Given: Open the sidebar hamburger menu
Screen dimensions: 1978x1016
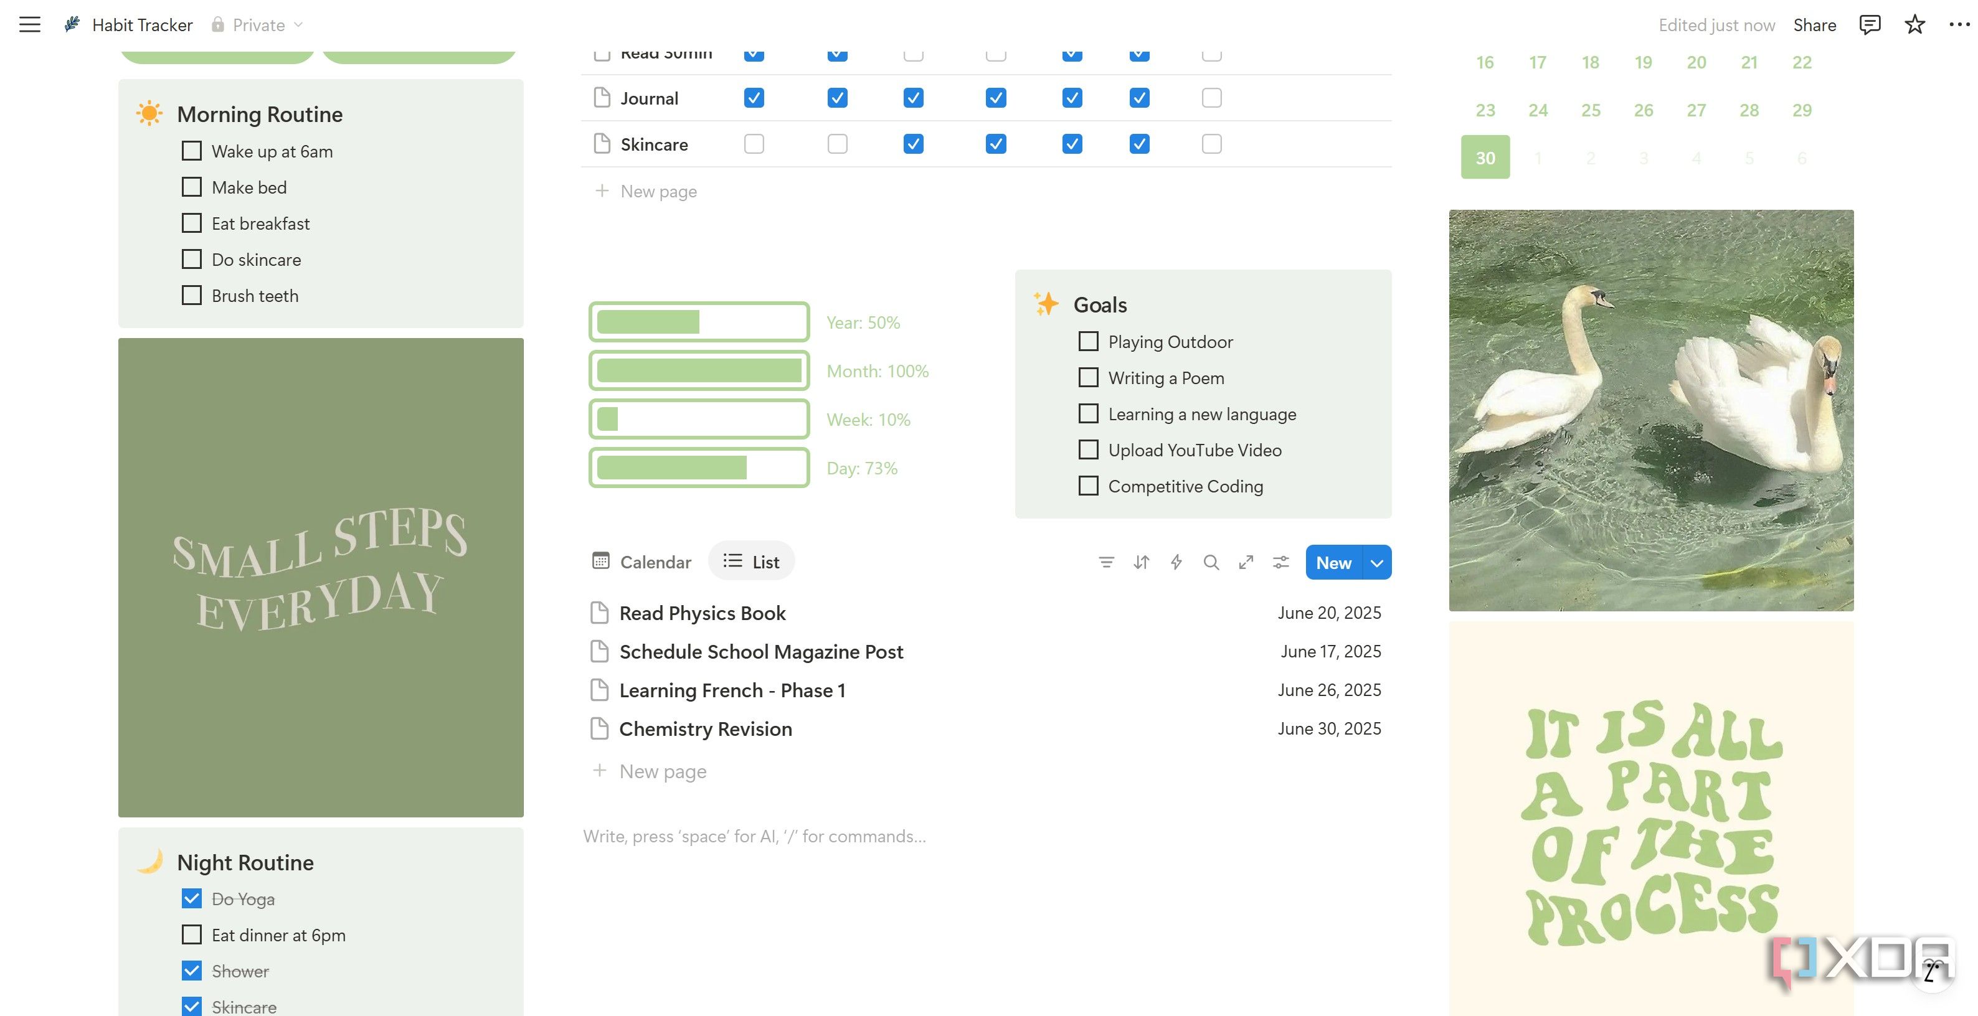Looking at the screenshot, I should (x=30, y=24).
